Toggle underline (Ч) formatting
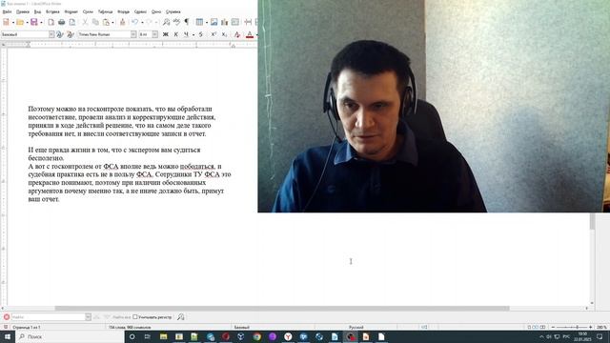 (x=187, y=34)
